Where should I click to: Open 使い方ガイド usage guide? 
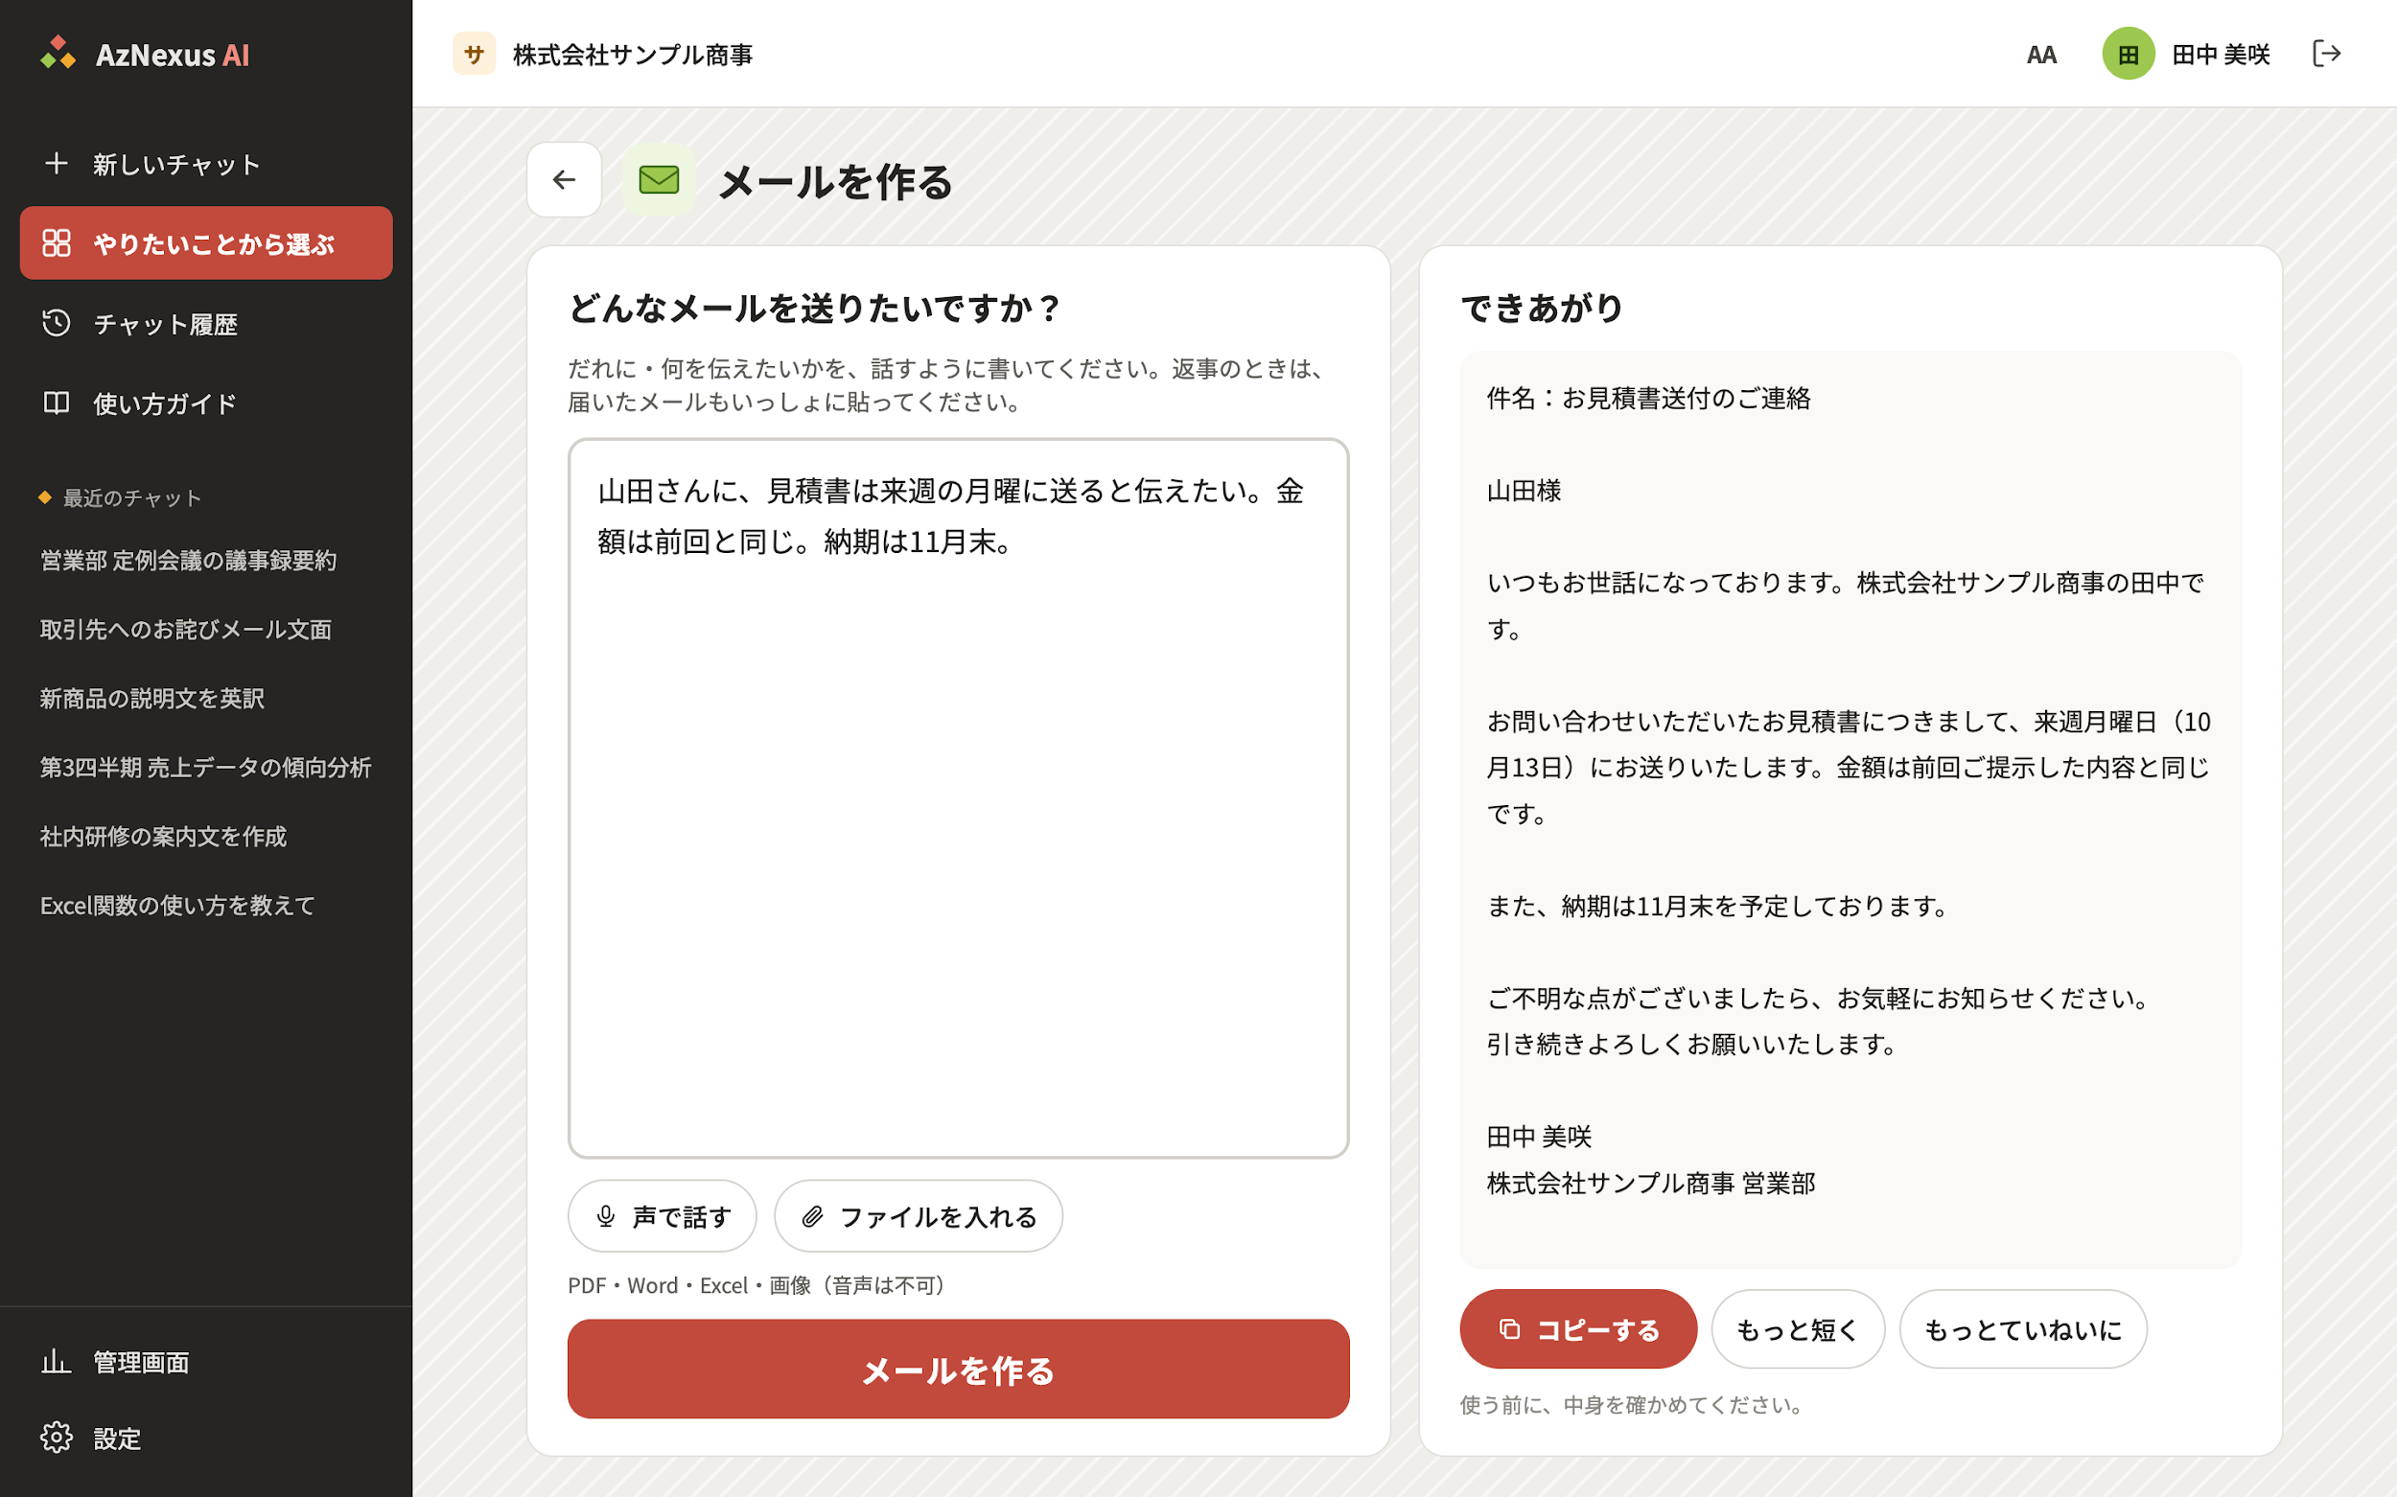point(206,403)
